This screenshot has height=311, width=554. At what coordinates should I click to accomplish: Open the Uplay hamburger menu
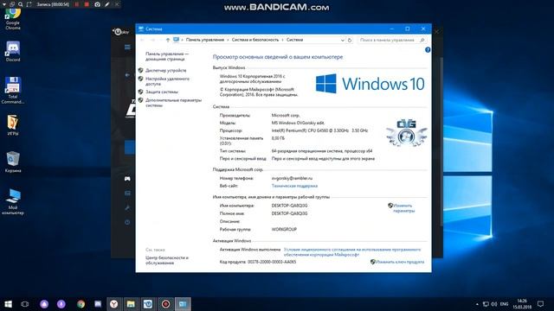click(127, 47)
